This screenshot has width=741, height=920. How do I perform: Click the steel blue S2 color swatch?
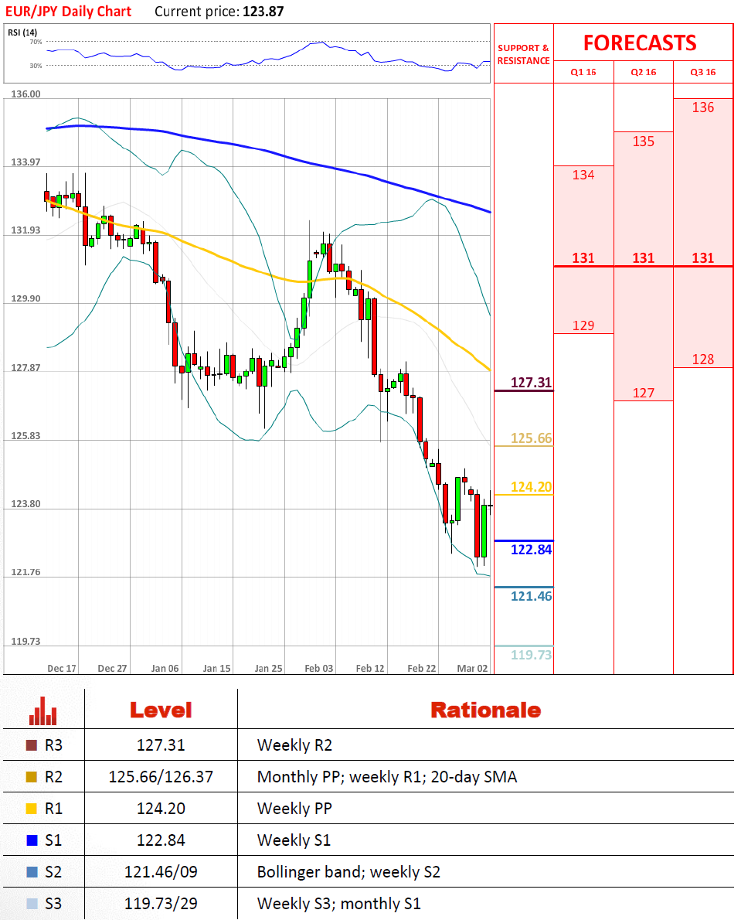pyautogui.click(x=32, y=872)
